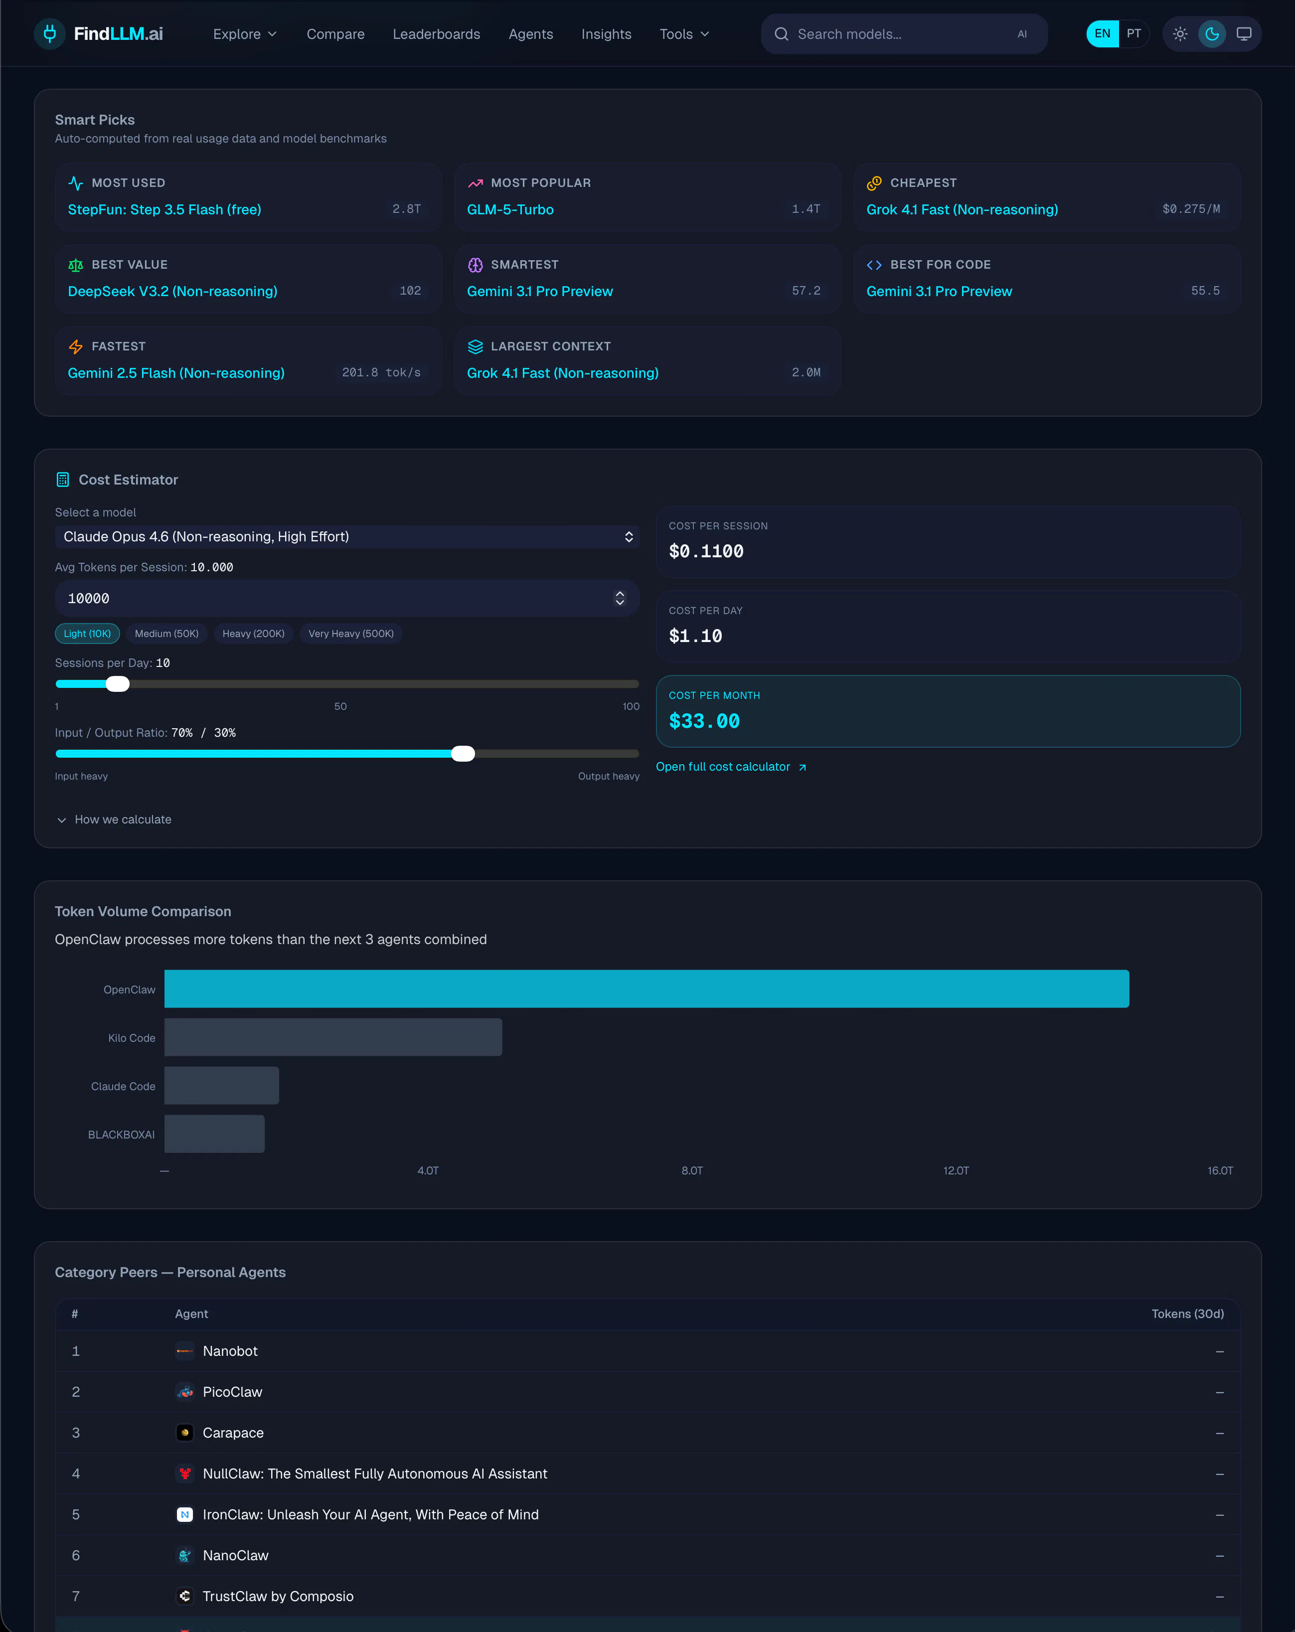Click the Smartest brain icon
This screenshot has height=1632, width=1295.
[476, 265]
